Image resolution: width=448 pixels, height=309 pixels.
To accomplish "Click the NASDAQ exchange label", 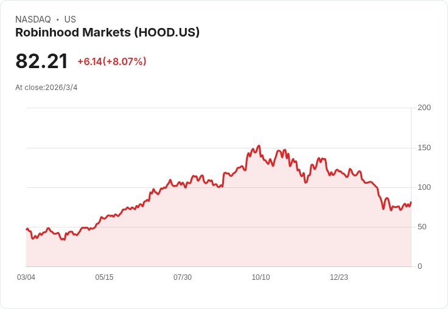I will tap(33, 19).
